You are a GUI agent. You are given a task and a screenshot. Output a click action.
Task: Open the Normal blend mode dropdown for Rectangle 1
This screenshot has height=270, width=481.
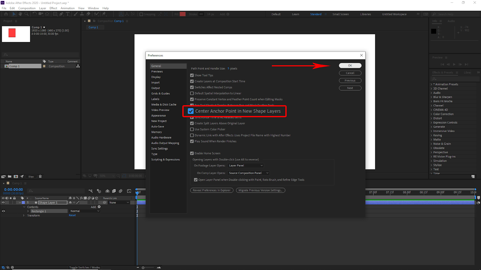pyautogui.click(x=85, y=211)
